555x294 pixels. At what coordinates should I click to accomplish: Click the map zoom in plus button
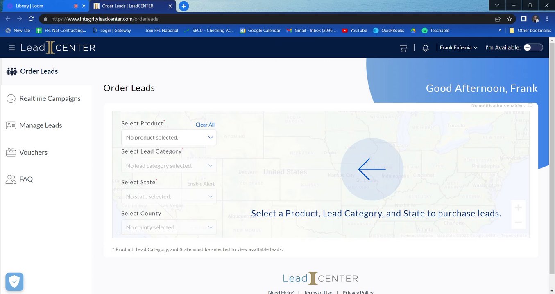[518, 207]
